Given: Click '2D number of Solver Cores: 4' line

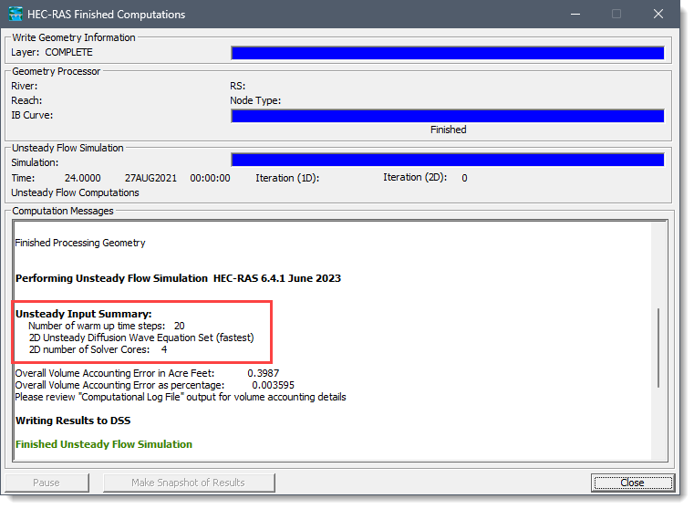Looking at the screenshot, I should point(98,349).
